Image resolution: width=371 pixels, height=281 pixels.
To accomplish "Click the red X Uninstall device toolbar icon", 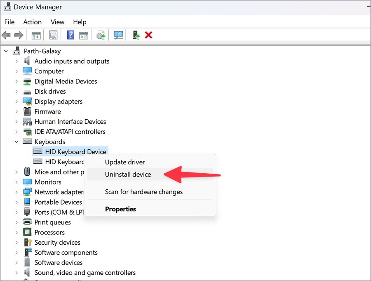I will pyautogui.click(x=148, y=35).
